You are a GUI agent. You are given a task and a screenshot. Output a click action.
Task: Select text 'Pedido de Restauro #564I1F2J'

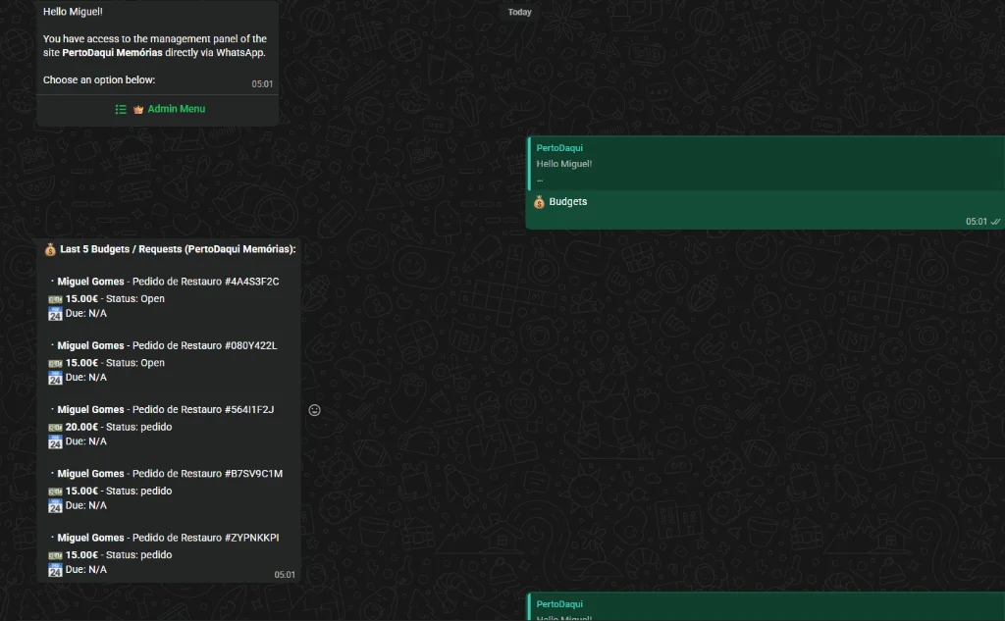[x=203, y=409]
